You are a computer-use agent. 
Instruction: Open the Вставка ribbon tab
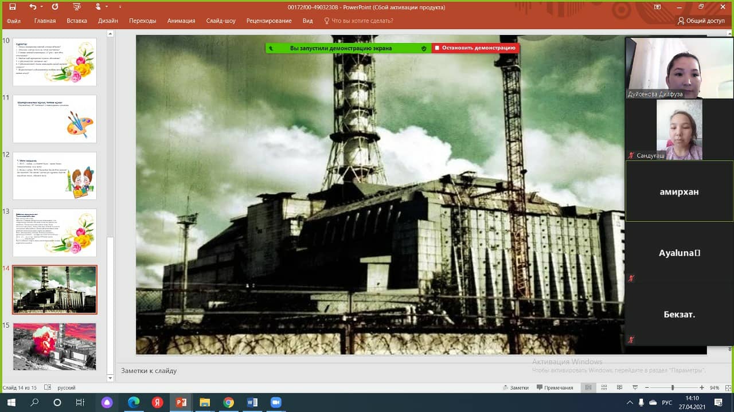click(77, 21)
